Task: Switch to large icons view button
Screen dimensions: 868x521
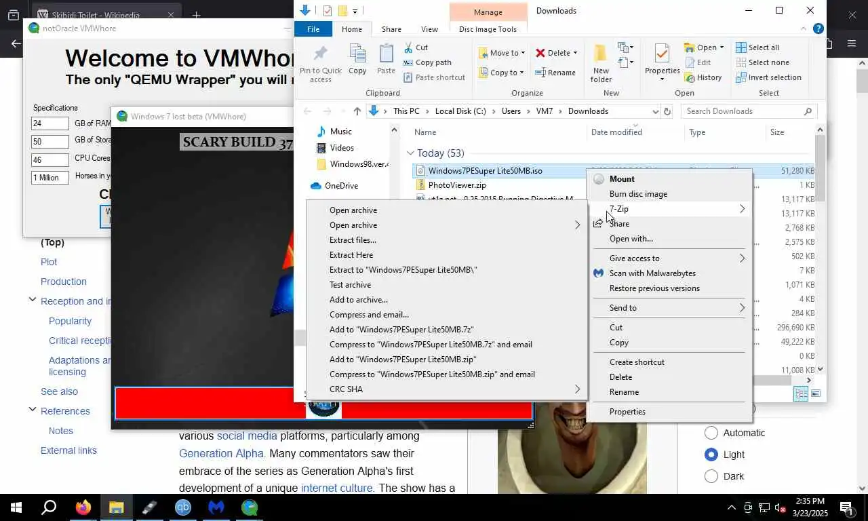Action: coord(816,393)
